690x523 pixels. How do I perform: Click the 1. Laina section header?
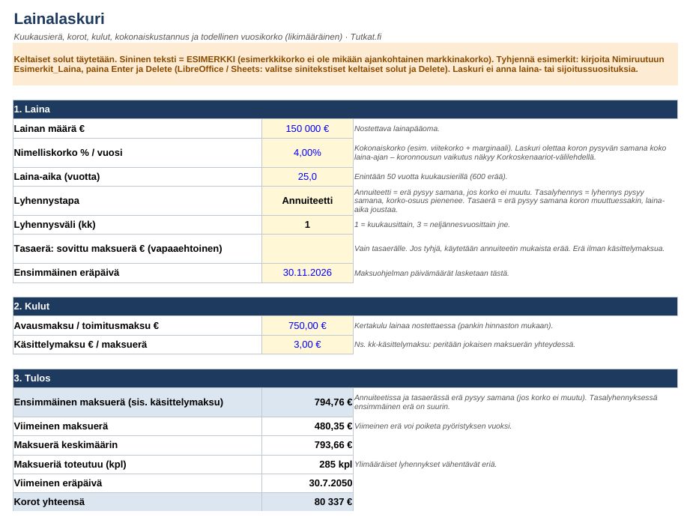[345, 109]
